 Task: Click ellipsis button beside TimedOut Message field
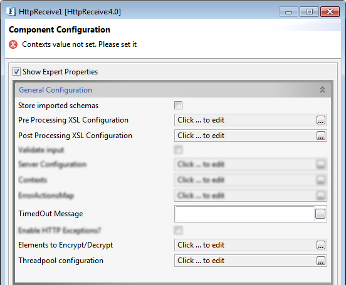click(320, 214)
